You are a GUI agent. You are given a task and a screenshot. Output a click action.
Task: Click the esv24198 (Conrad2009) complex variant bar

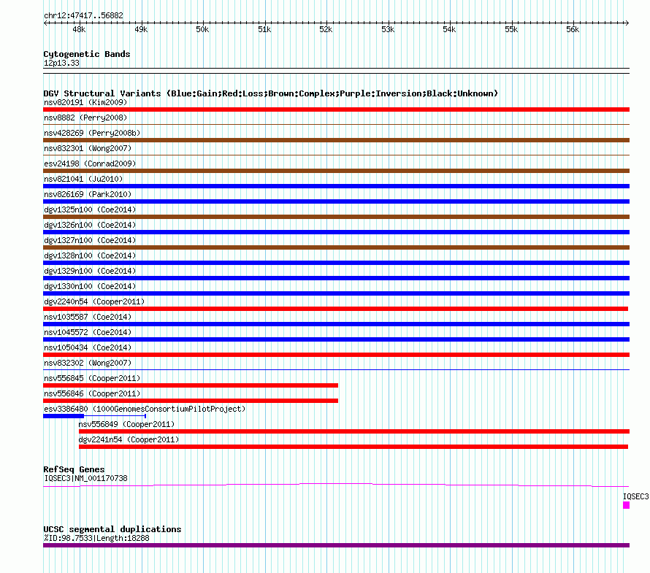[336, 171]
